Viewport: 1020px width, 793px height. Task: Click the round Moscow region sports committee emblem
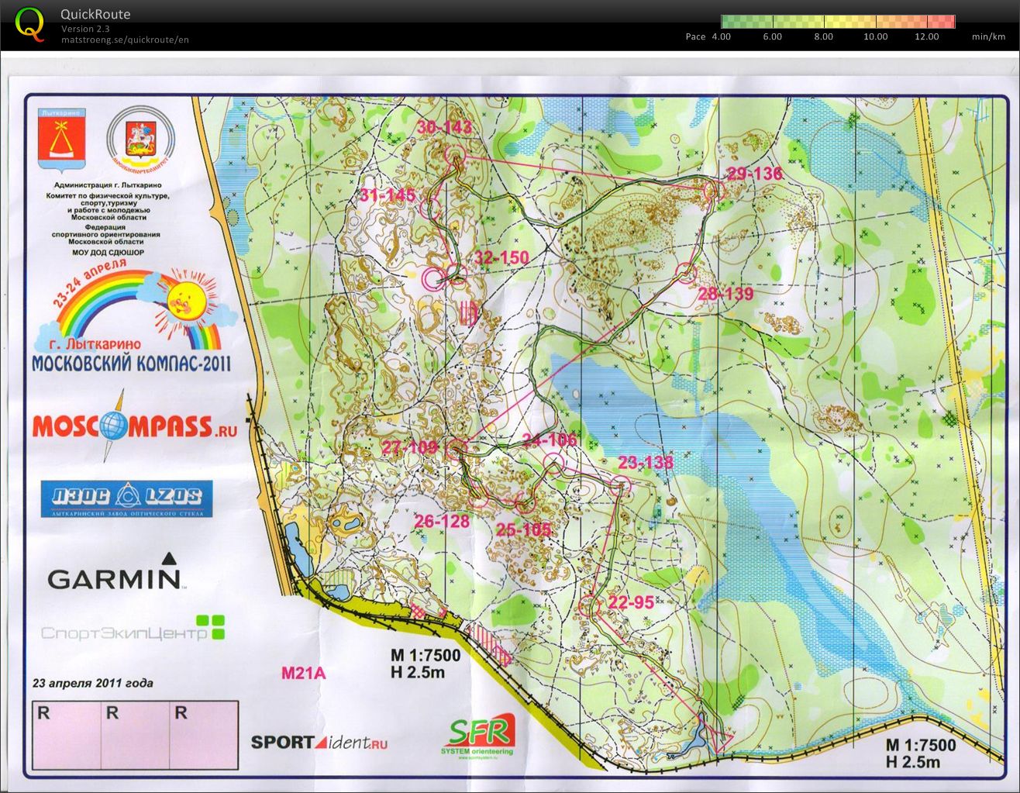tap(141, 140)
